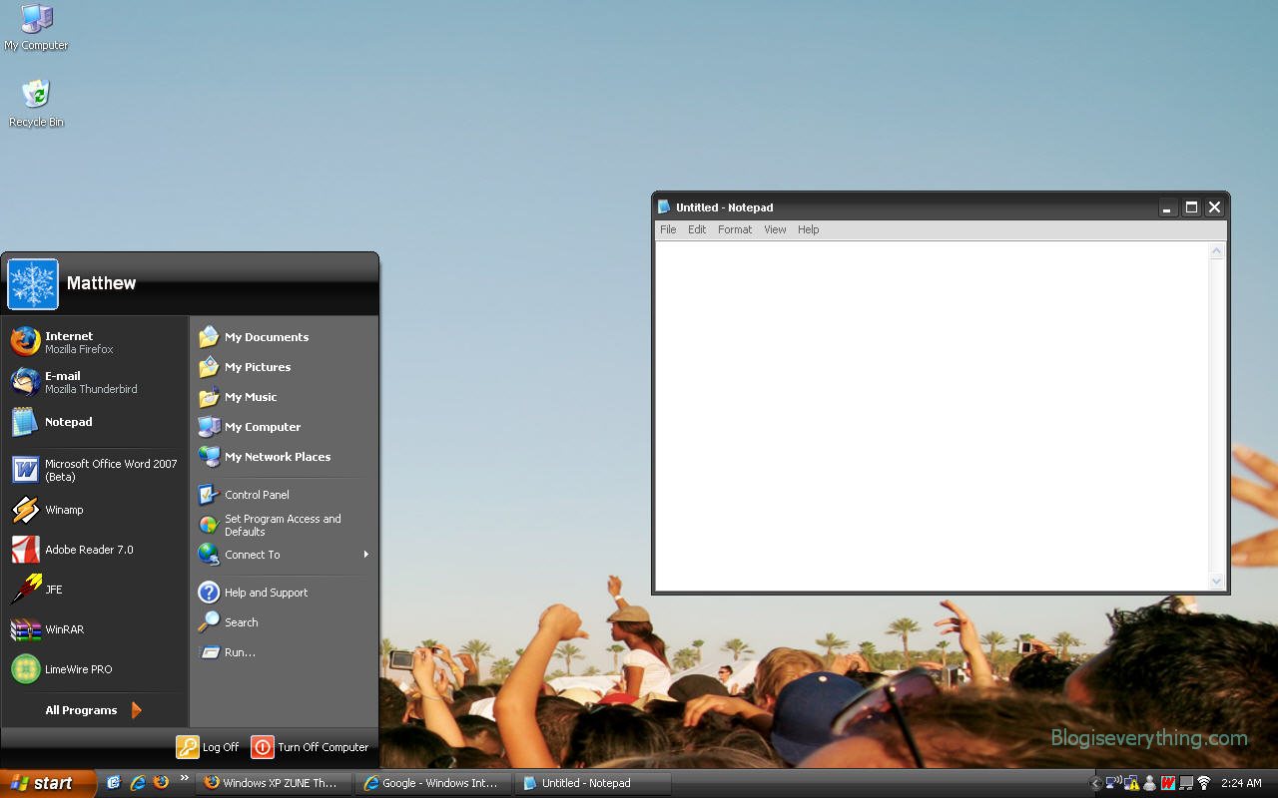Open Notepad Help menu
This screenshot has height=798, width=1278.
[x=808, y=229]
